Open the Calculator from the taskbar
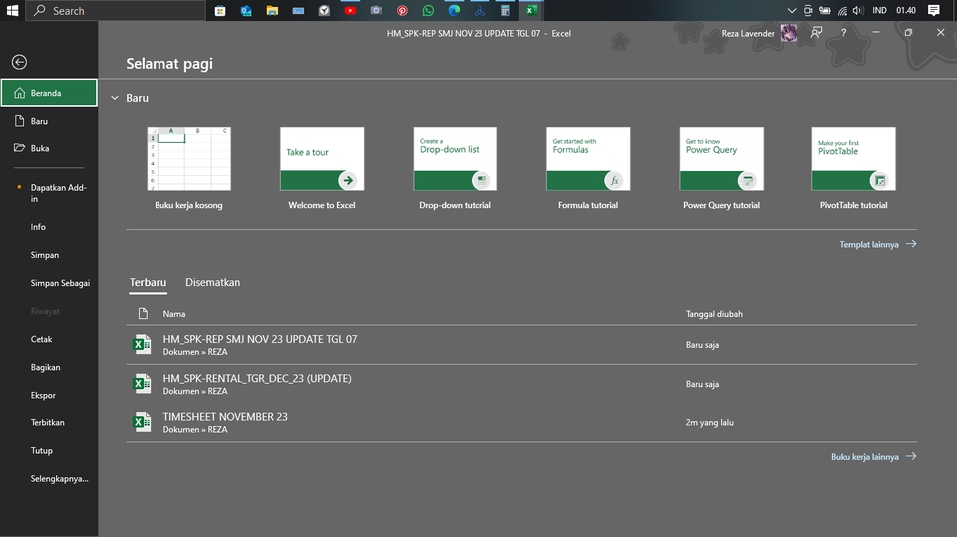 [x=505, y=10]
